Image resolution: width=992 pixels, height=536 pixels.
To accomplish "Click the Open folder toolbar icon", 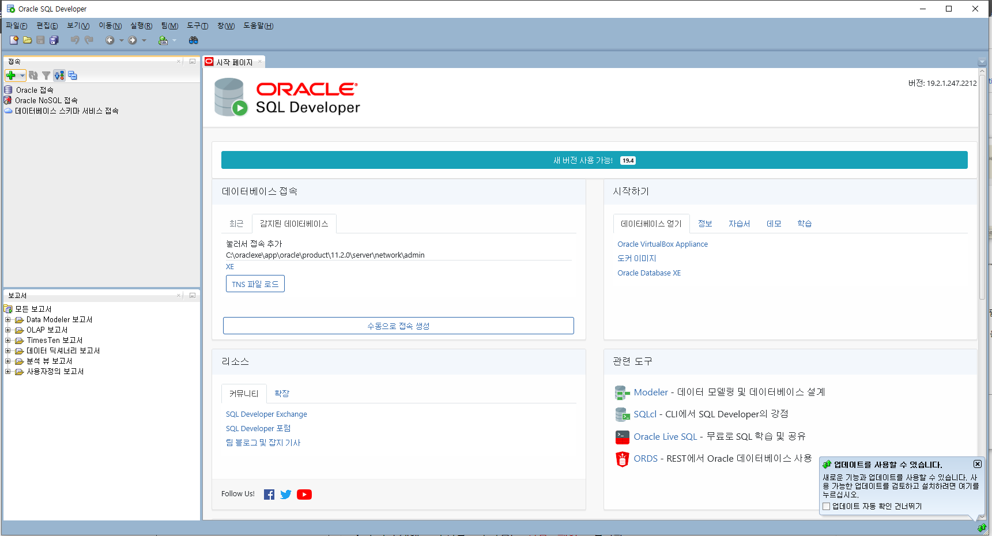I will (27, 40).
